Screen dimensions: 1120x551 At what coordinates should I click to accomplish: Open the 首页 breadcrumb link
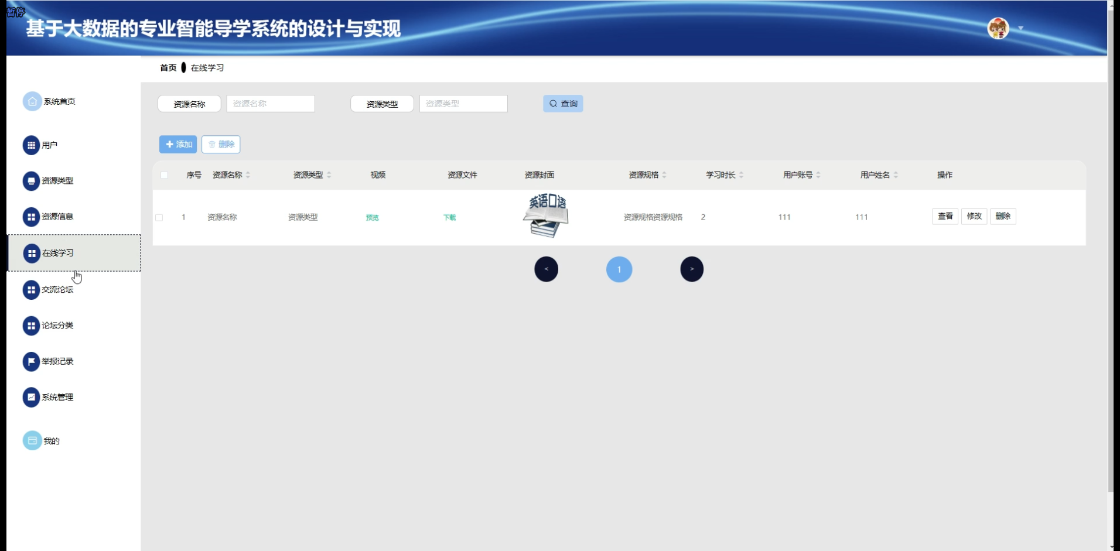pos(168,67)
